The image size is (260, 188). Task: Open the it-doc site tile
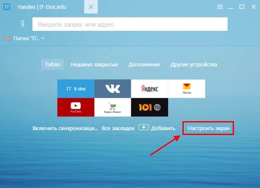click(x=75, y=89)
